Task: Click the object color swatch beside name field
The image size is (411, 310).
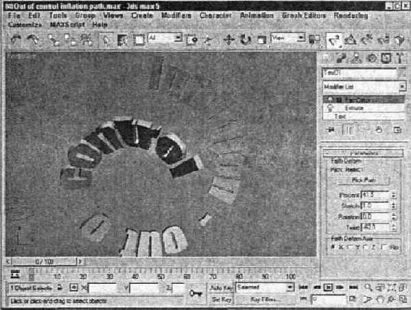Action: click(x=402, y=73)
